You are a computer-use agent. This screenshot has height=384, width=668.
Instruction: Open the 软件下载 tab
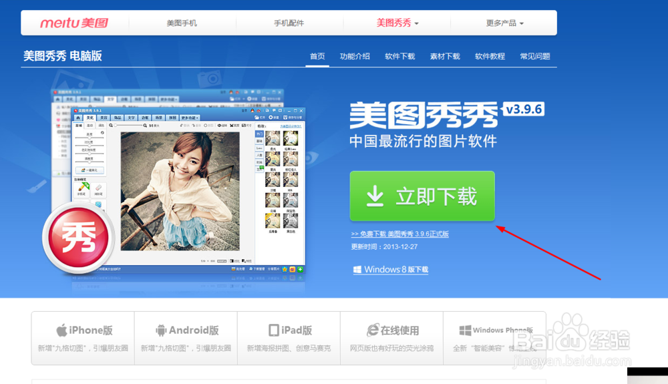point(400,56)
